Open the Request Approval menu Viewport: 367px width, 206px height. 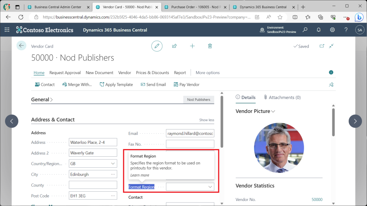pyautogui.click(x=65, y=73)
